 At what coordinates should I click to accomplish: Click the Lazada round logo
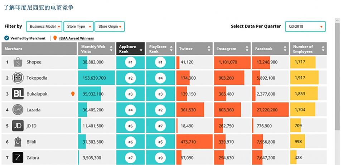[x=18, y=110]
